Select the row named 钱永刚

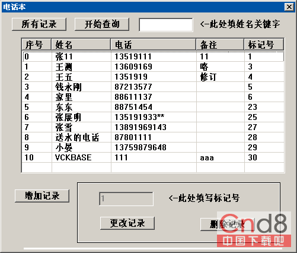point(153,87)
